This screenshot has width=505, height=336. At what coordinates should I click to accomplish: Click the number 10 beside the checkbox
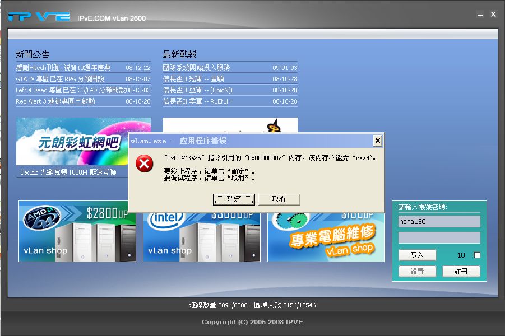click(461, 255)
